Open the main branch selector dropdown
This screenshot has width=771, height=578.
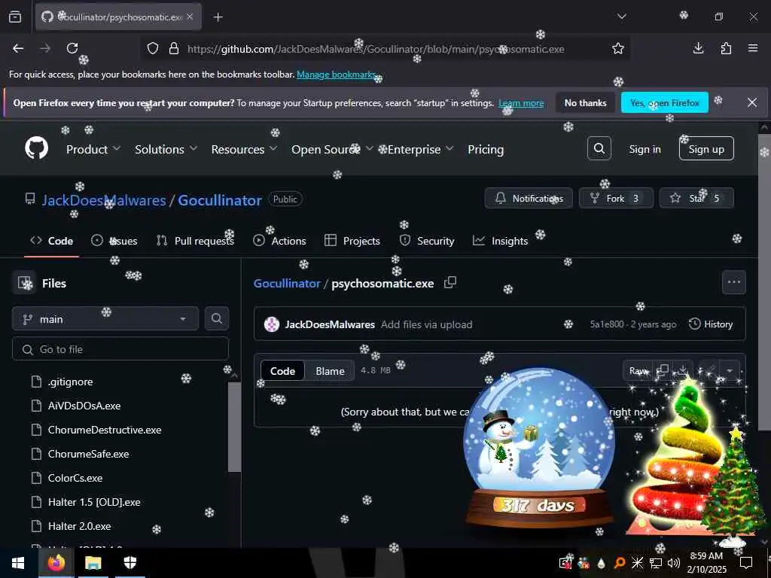click(x=105, y=319)
